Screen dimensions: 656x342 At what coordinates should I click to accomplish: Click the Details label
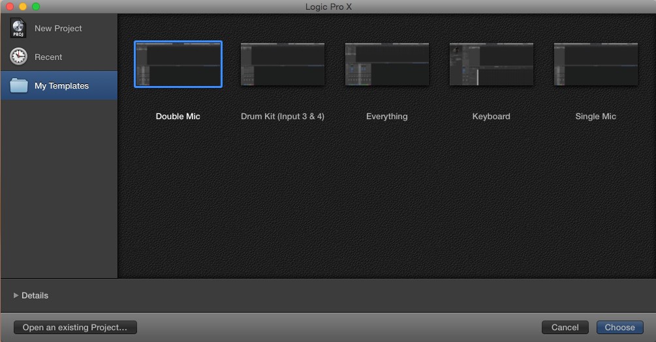point(35,296)
